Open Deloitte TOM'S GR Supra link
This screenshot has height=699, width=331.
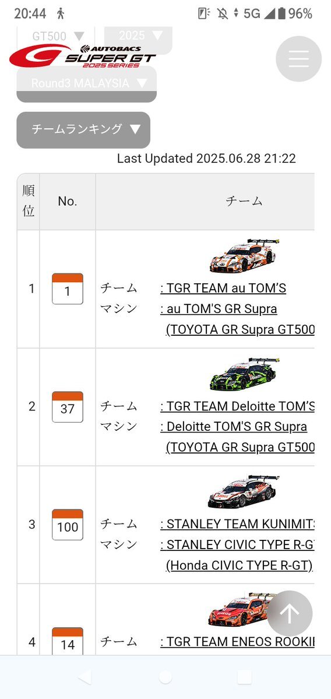pyautogui.click(x=234, y=427)
